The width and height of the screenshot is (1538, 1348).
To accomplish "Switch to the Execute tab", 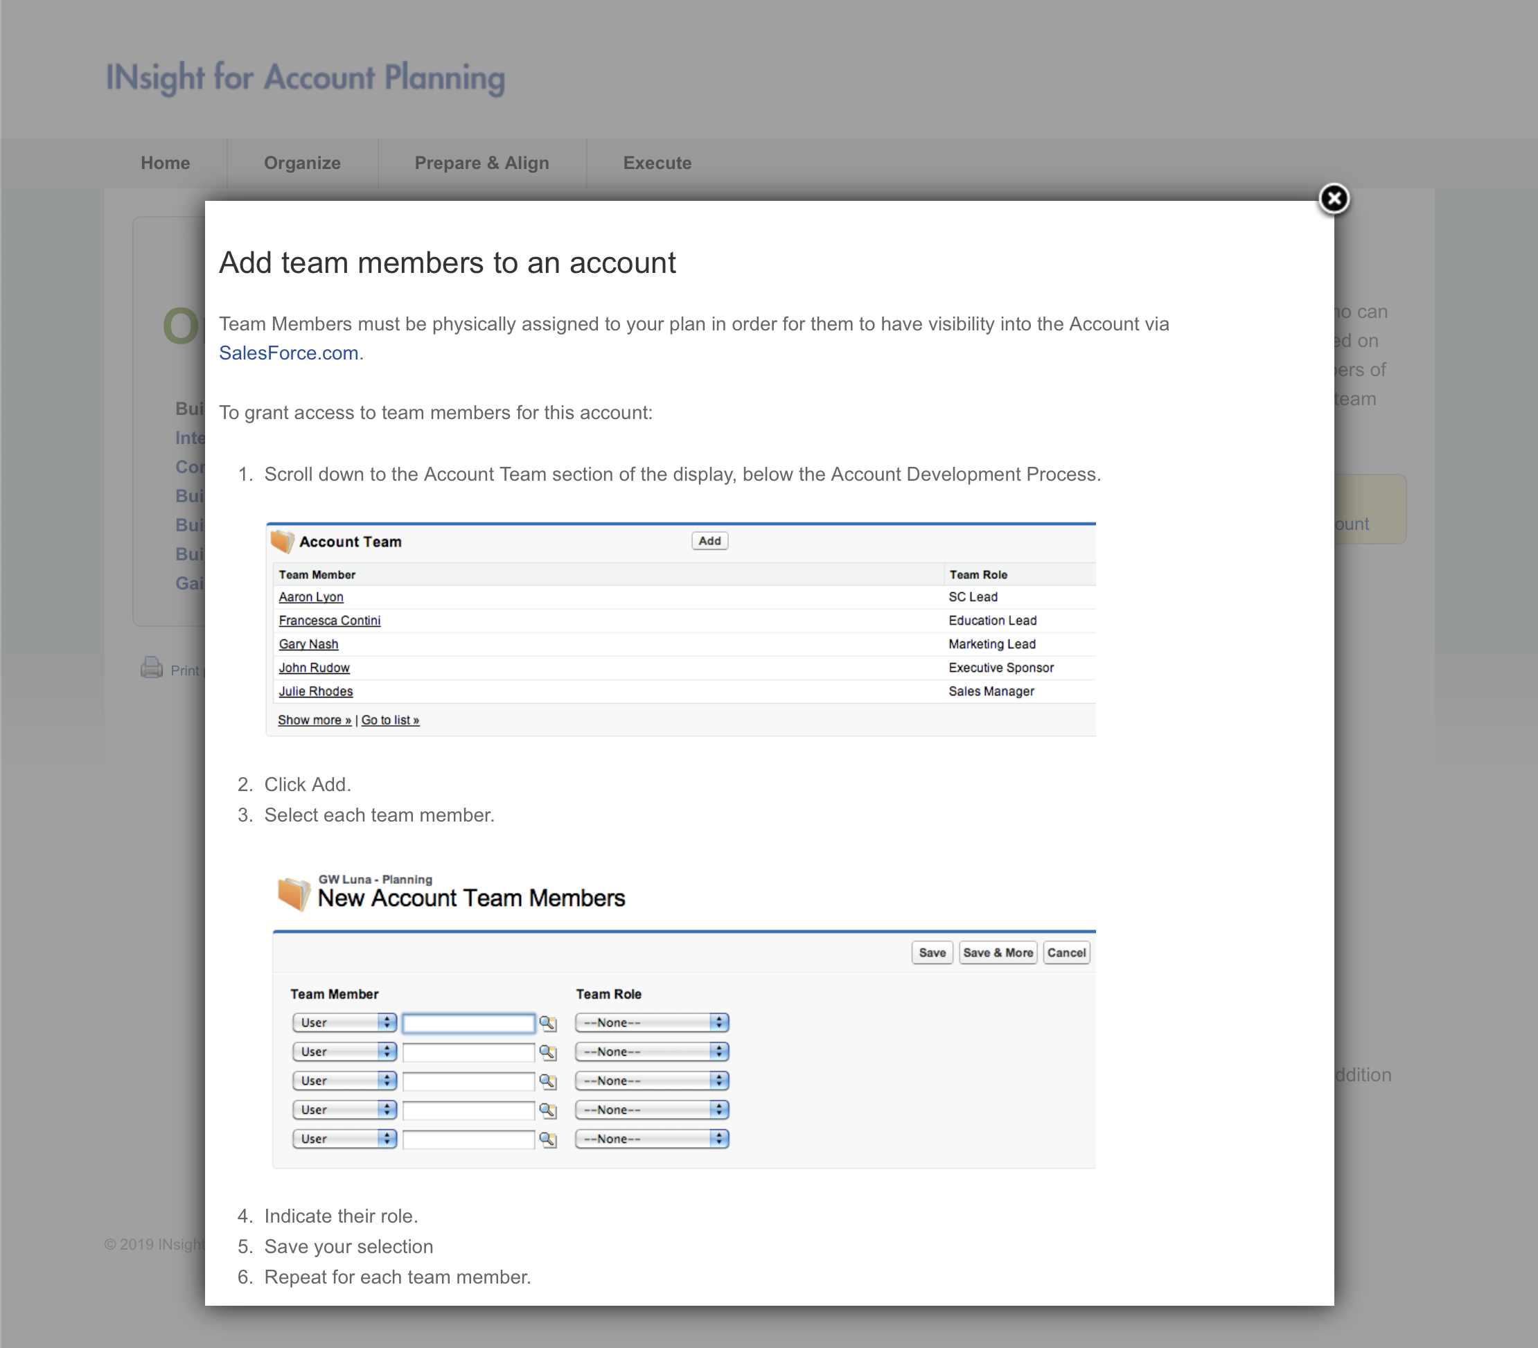I will pos(657,163).
